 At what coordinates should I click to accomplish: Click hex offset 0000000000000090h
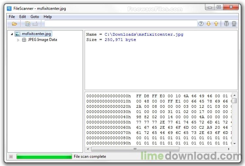pos(109,143)
